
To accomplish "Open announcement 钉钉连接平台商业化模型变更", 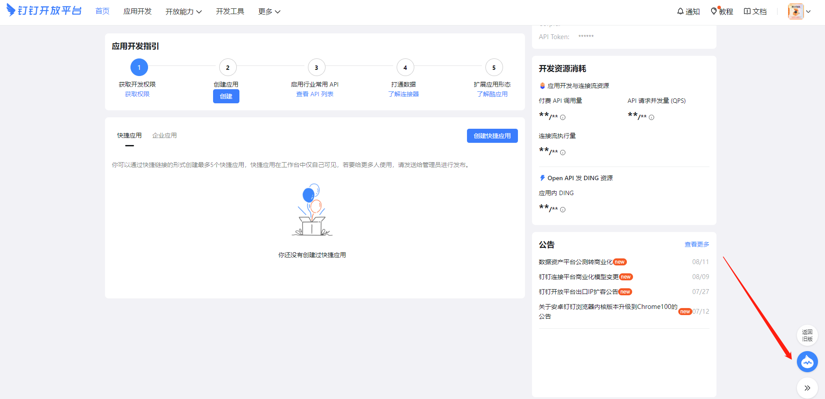I will click(579, 277).
